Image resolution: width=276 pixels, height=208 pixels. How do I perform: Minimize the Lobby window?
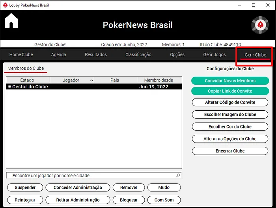tap(239, 5)
